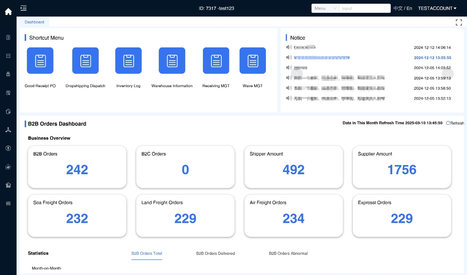Open the Receiving MGT shortcut
Viewport: 467px width, 275px height.
[216, 61]
